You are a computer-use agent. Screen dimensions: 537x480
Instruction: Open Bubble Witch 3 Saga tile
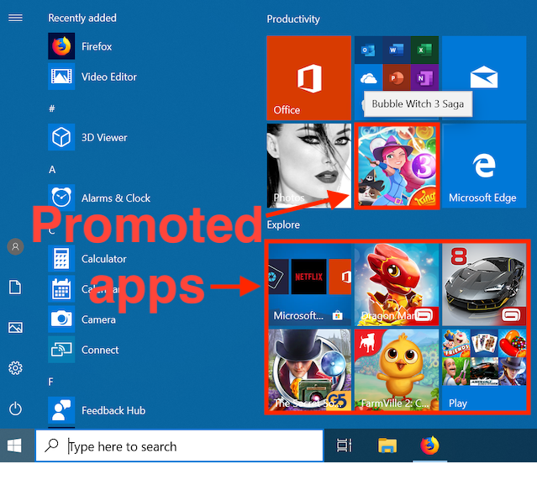(397, 166)
